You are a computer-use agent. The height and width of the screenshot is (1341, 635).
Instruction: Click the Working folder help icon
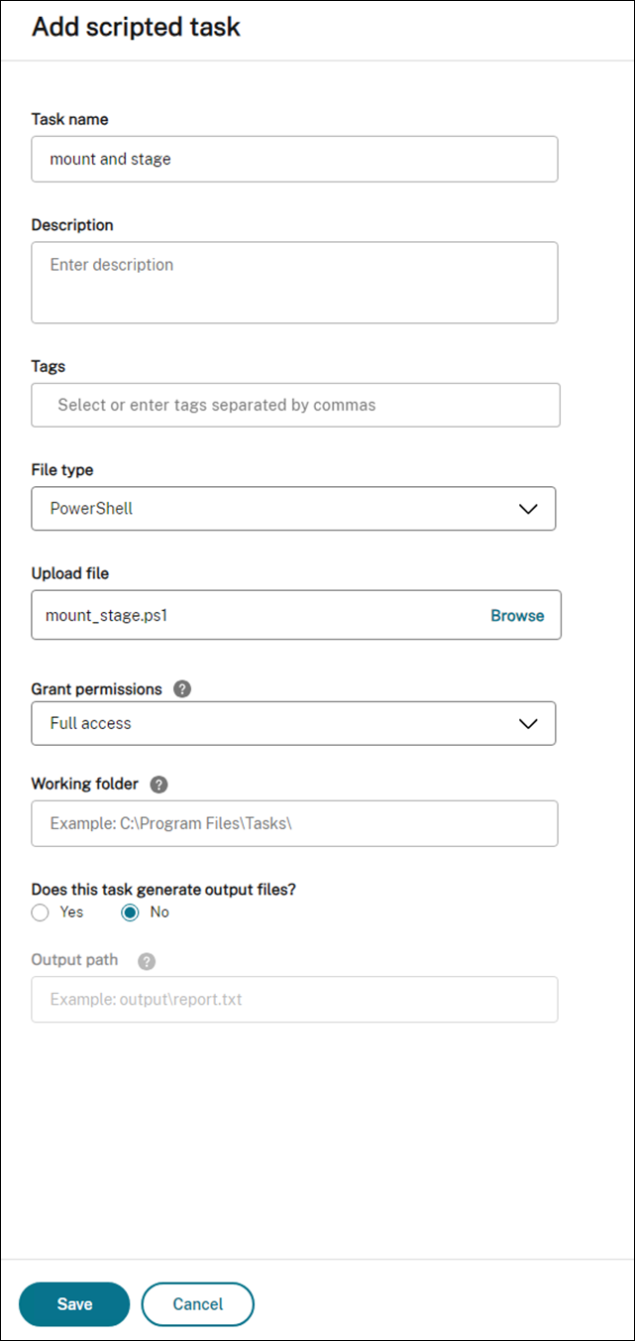pos(159,785)
